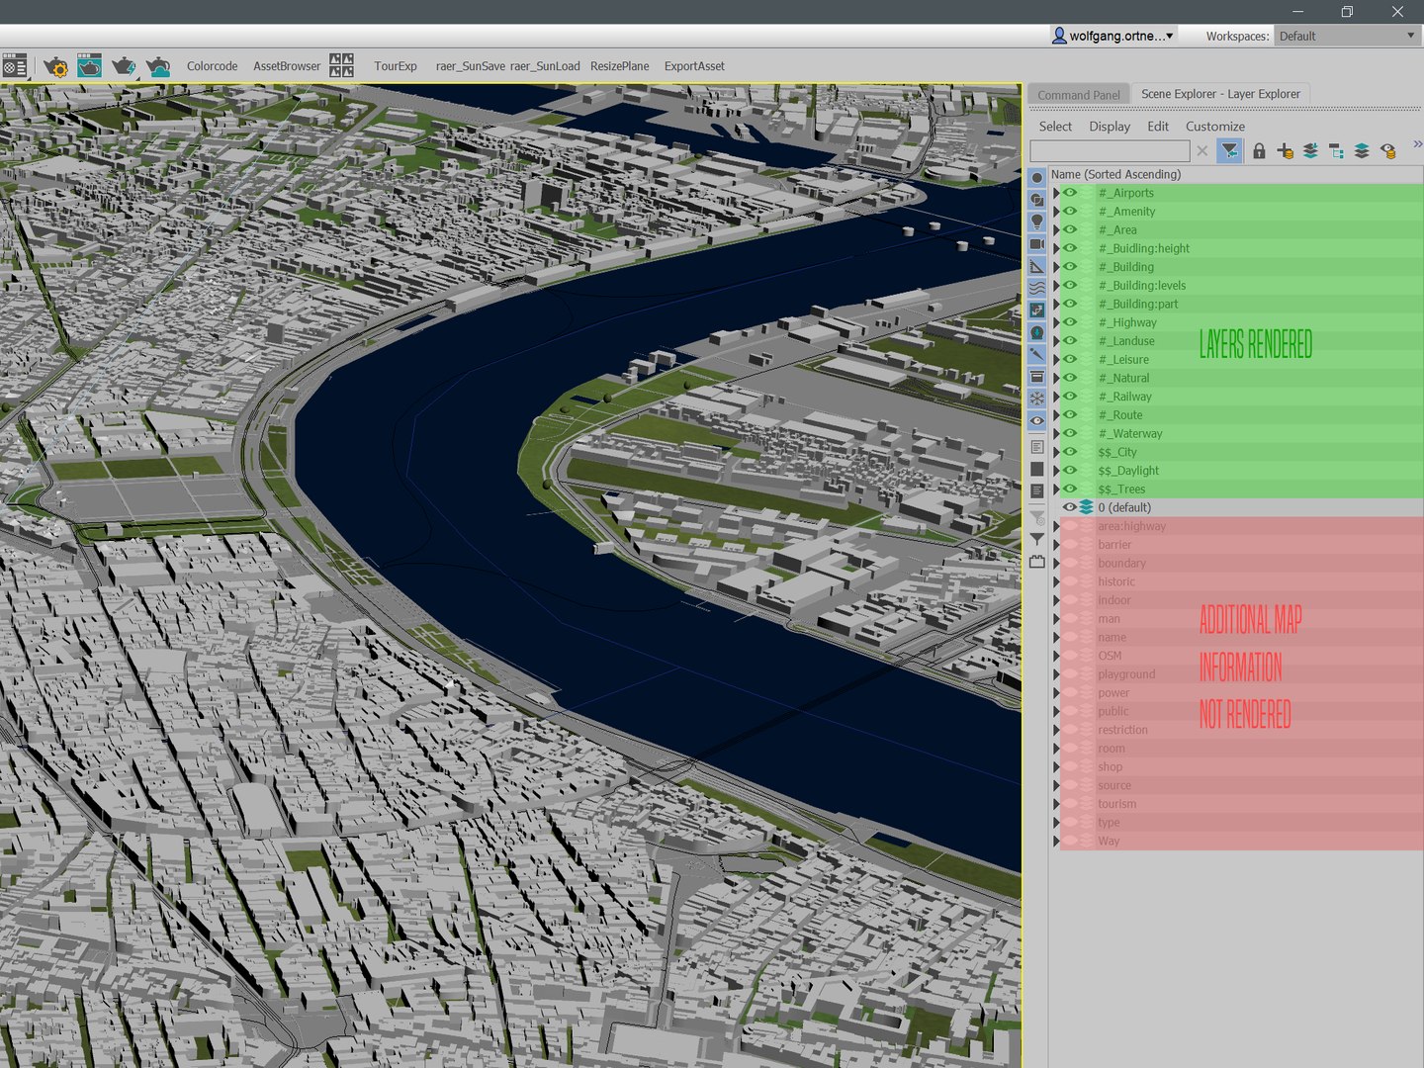Viewport: 1424px width, 1068px height.
Task: Click the Render in Cloud teapot icon
Action: (x=157, y=66)
